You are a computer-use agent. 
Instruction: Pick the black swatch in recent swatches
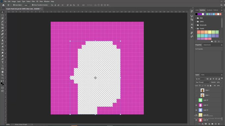pyautogui.click(x=196, y=14)
